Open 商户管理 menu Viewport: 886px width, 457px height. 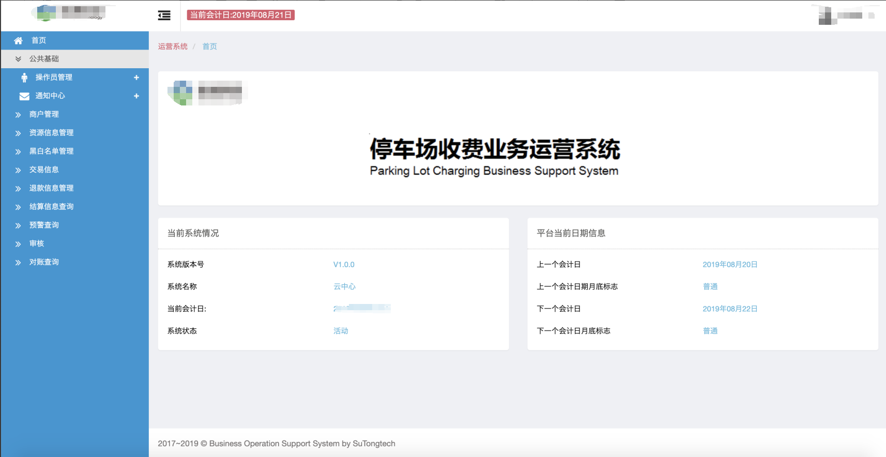tap(74, 114)
